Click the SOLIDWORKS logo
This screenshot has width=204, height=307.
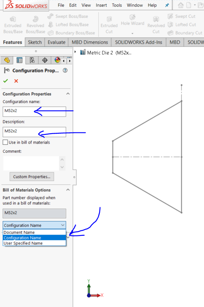tap(26, 5)
